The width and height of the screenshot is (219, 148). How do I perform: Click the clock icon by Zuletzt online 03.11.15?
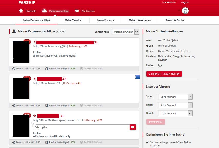coord(14,106)
